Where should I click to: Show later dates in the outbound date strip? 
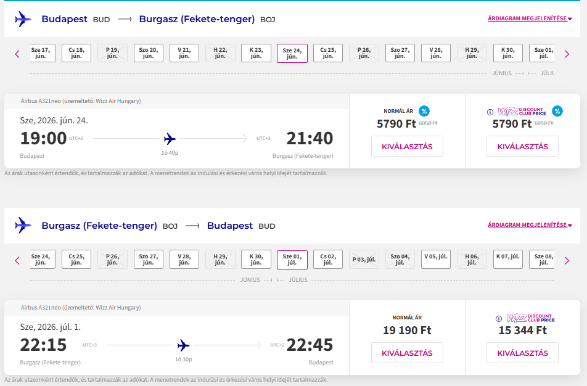pyautogui.click(x=567, y=54)
